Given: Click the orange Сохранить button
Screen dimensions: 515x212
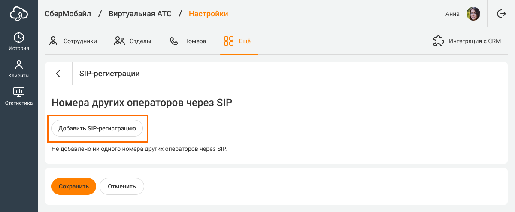Looking at the screenshot, I should (x=74, y=186).
